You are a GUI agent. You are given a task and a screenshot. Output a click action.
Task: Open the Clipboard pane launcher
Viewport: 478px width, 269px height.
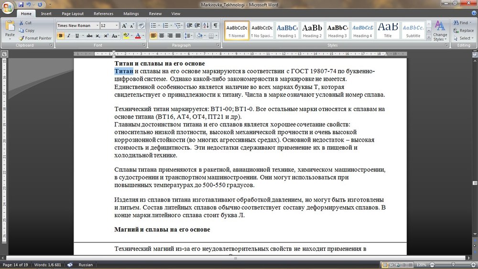tap(51, 45)
